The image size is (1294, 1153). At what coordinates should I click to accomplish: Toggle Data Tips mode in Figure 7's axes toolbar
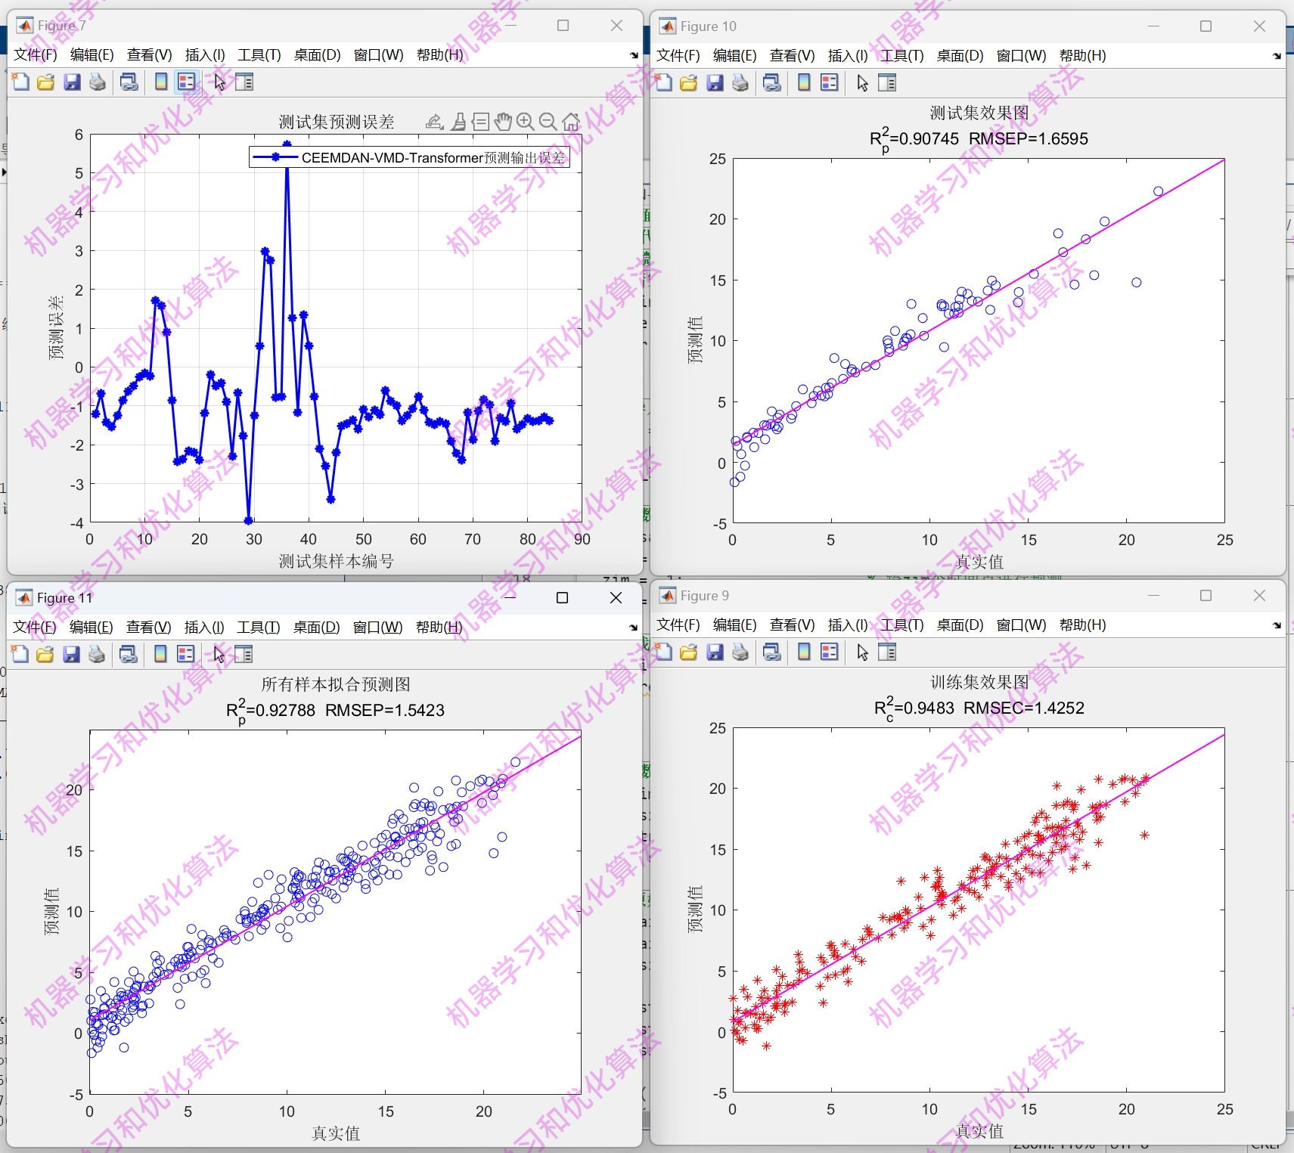pyautogui.click(x=482, y=121)
